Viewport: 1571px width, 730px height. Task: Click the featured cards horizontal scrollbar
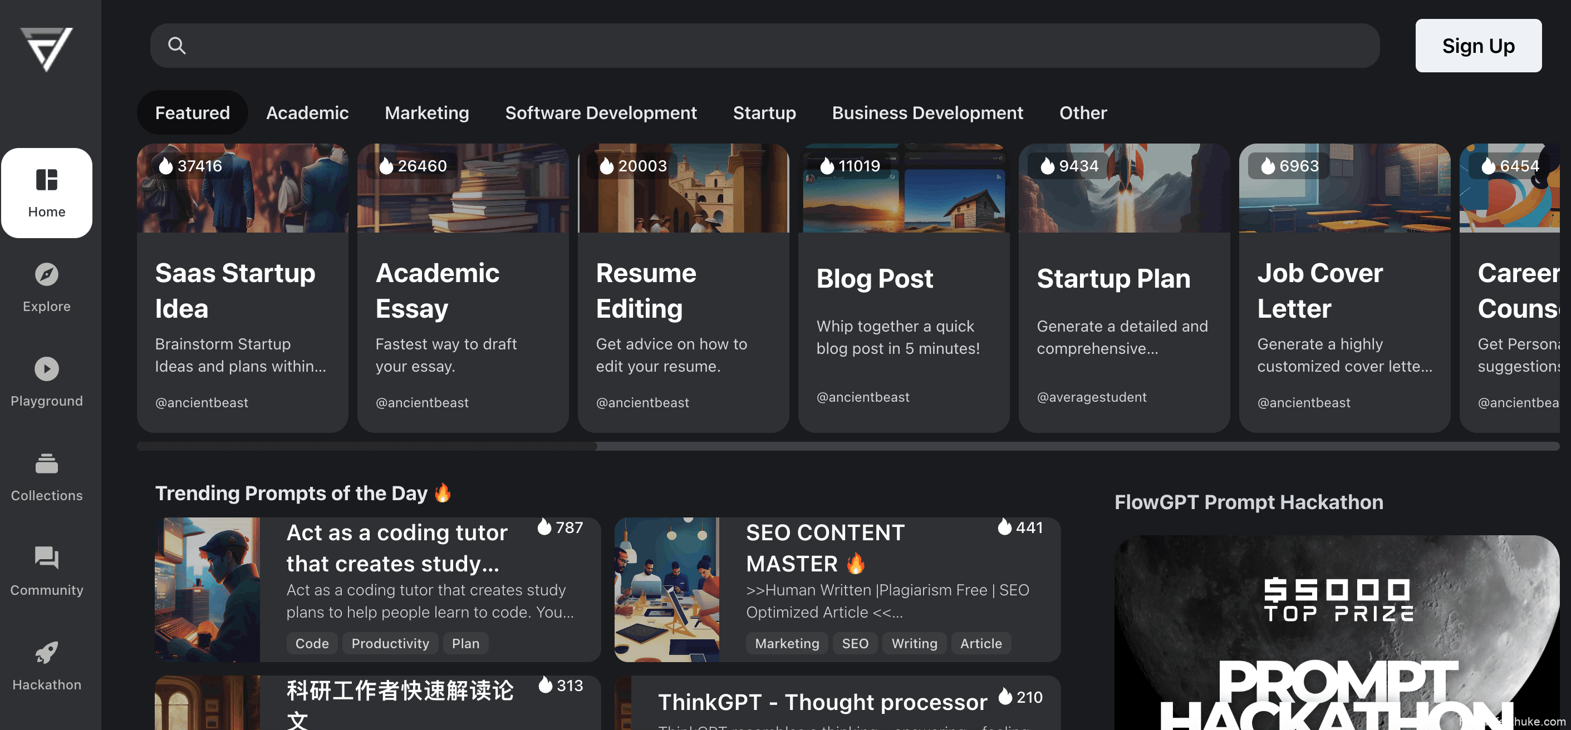848,447
